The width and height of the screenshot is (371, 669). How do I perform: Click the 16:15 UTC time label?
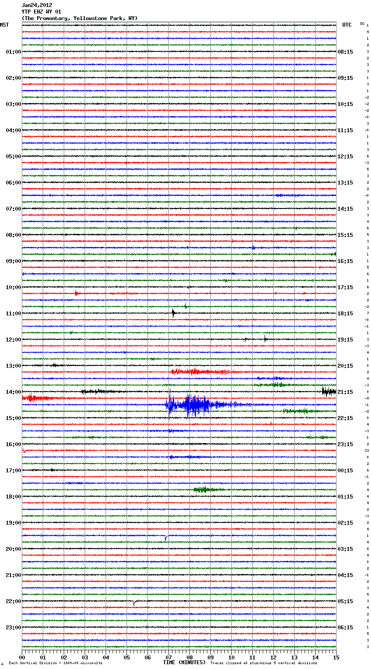tap(345, 261)
